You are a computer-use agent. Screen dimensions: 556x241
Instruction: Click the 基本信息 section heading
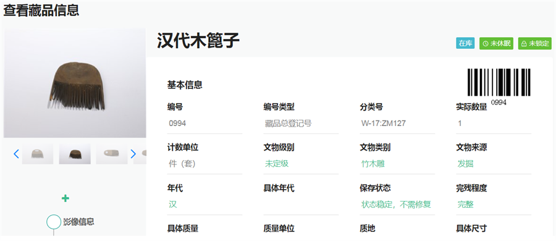[x=185, y=85]
